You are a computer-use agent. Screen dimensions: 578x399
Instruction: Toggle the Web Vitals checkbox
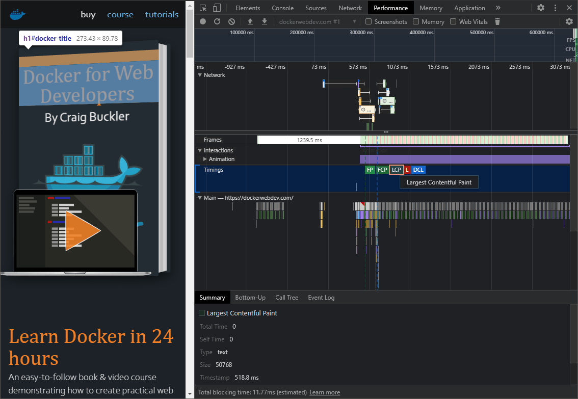click(x=453, y=21)
